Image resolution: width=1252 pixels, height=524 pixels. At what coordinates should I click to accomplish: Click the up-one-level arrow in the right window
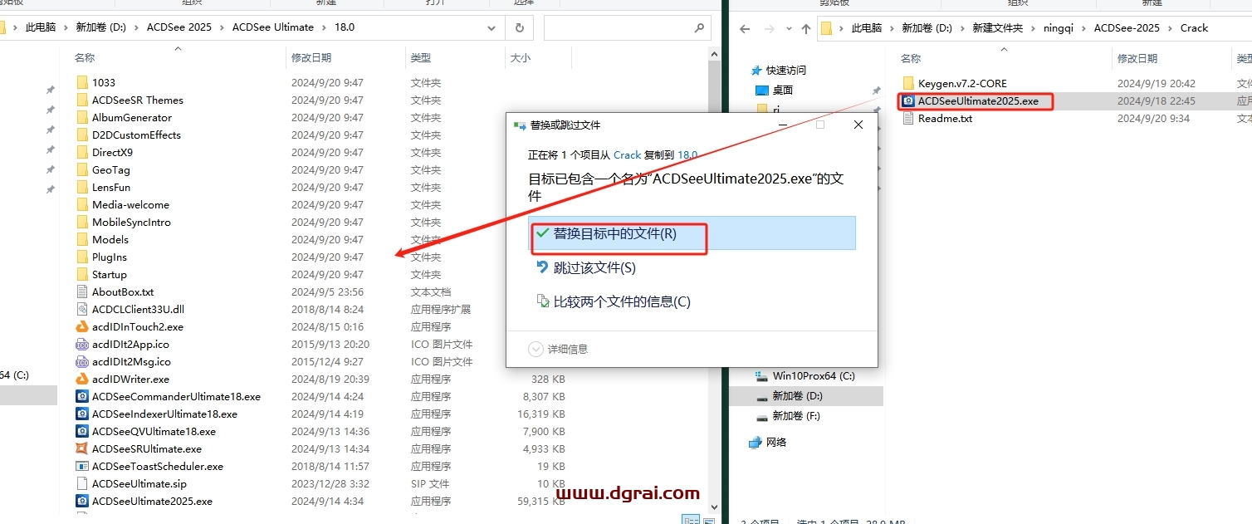[x=805, y=28]
